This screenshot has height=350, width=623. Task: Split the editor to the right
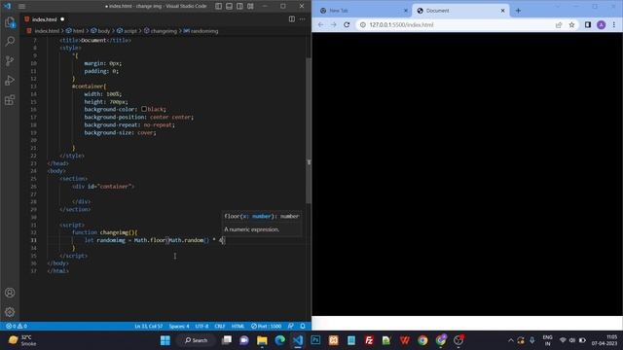tap(292, 19)
